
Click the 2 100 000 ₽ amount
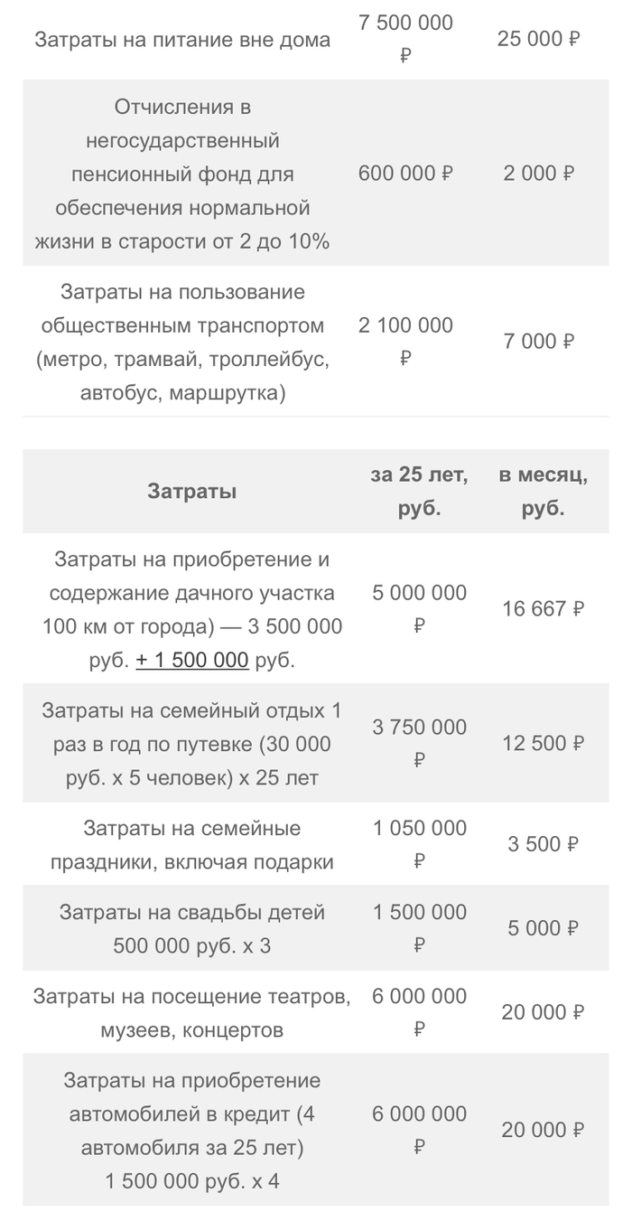point(405,342)
